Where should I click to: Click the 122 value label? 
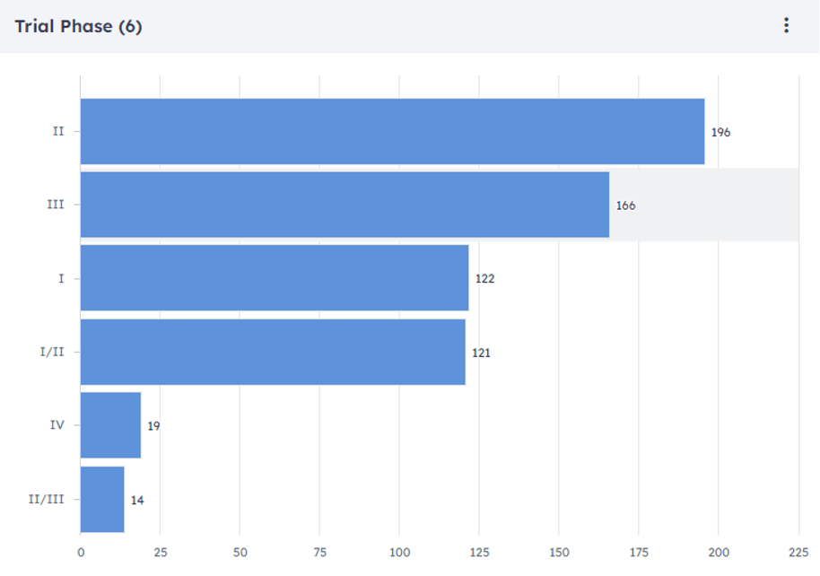(484, 279)
